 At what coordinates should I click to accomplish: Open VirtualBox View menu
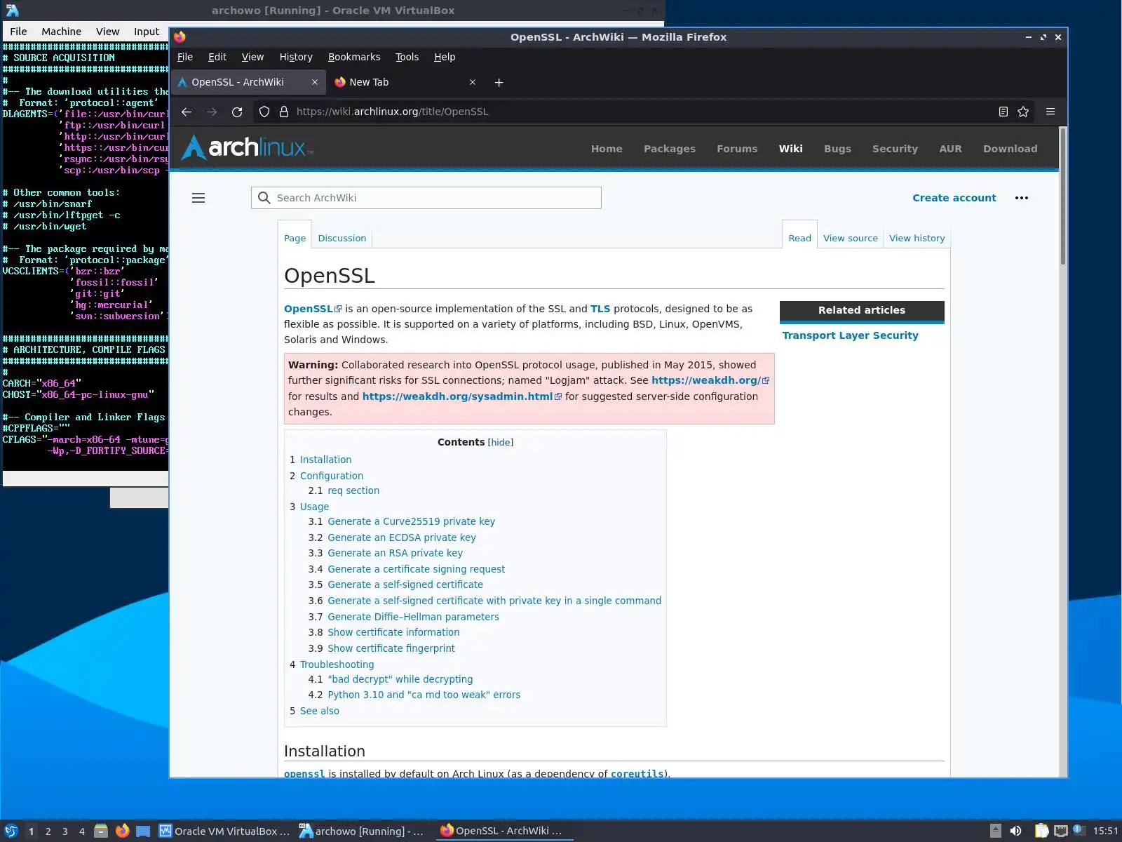coord(107,32)
